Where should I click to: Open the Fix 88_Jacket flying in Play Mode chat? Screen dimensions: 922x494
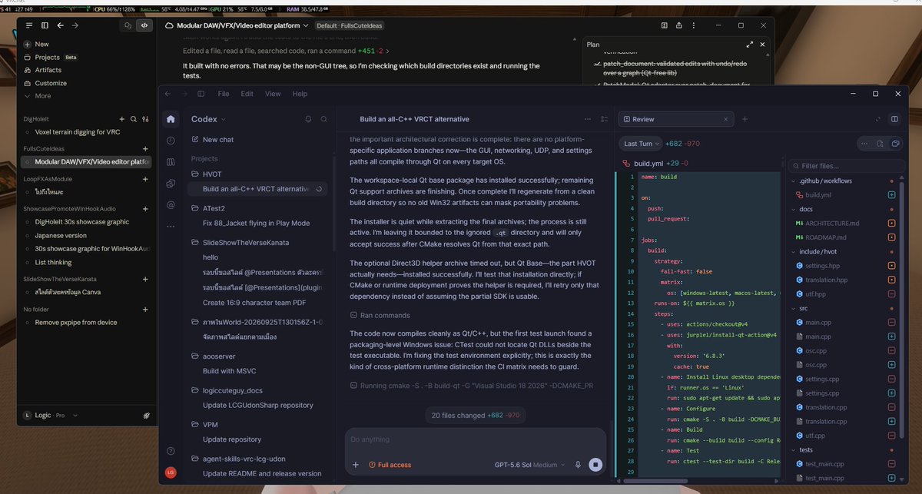click(256, 223)
